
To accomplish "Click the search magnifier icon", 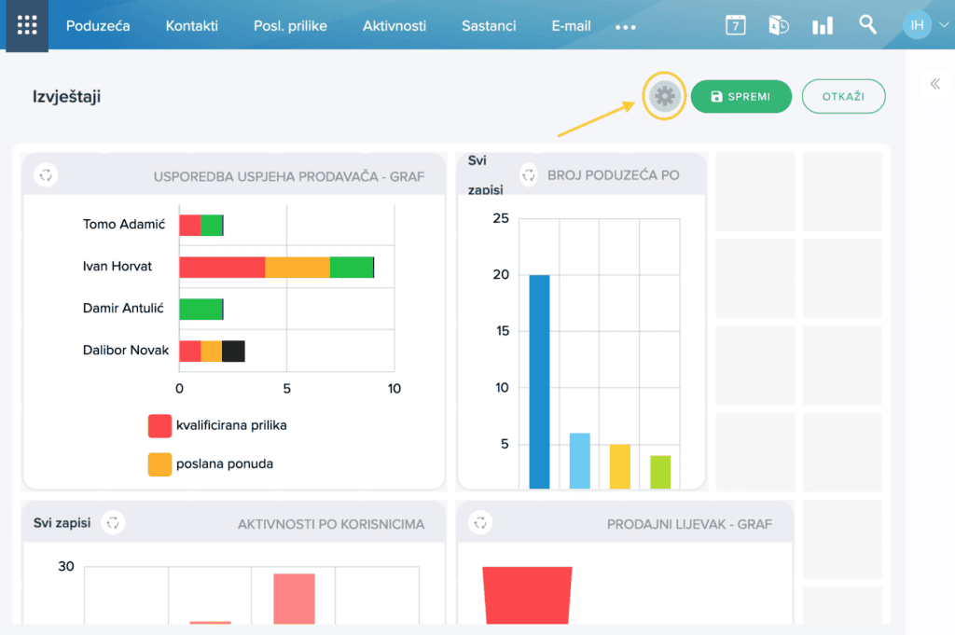I will pyautogui.click(x=867, y=25).
